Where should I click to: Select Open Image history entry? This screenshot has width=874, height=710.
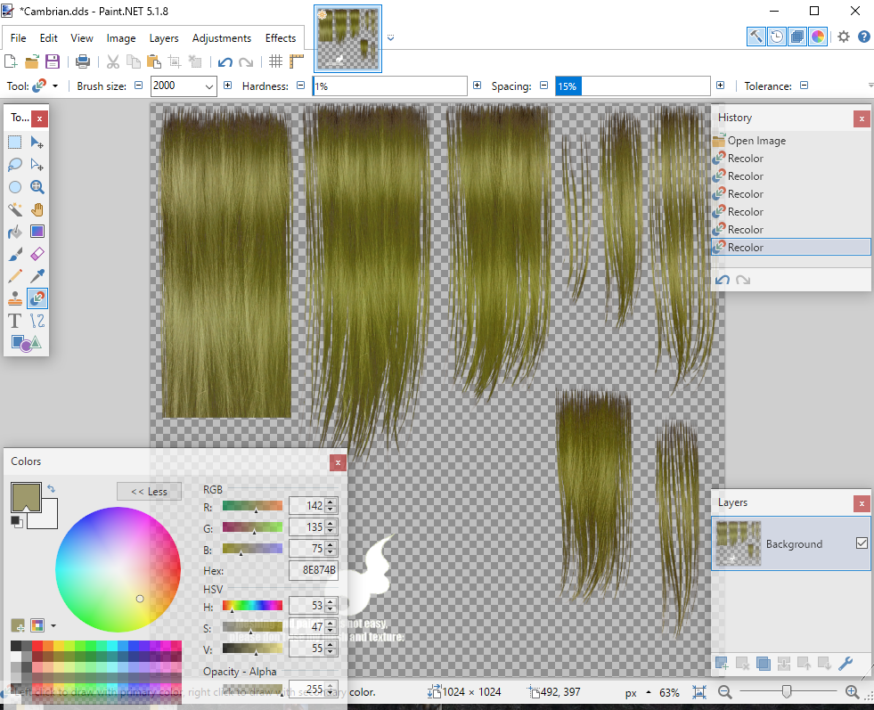791,141
